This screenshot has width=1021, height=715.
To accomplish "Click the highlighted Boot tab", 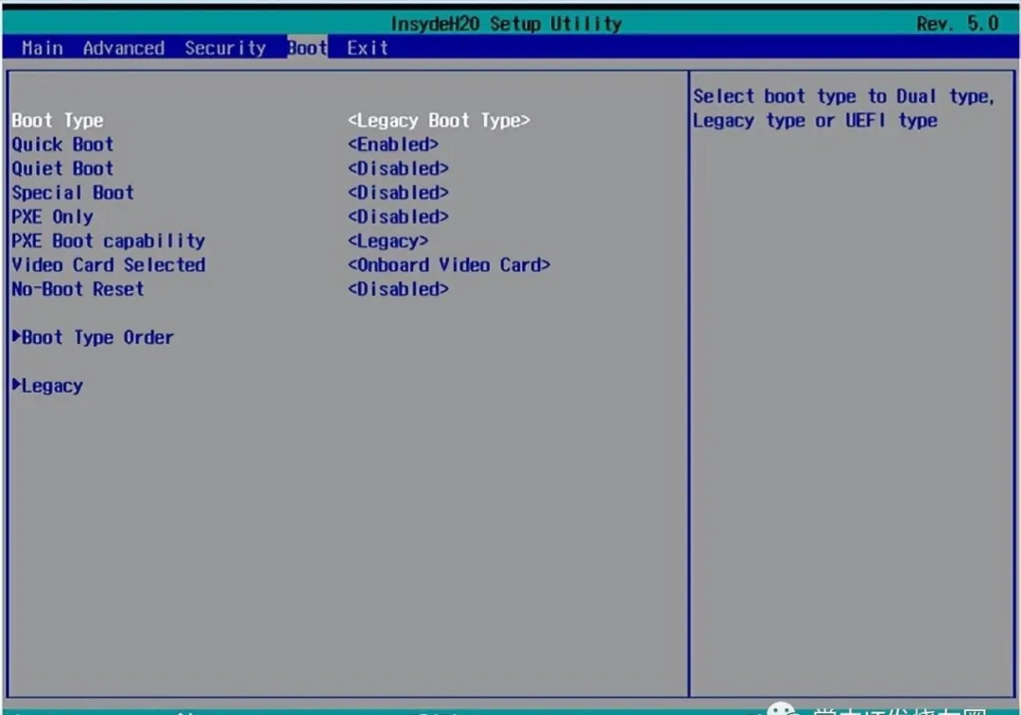I will pos(307,48).
